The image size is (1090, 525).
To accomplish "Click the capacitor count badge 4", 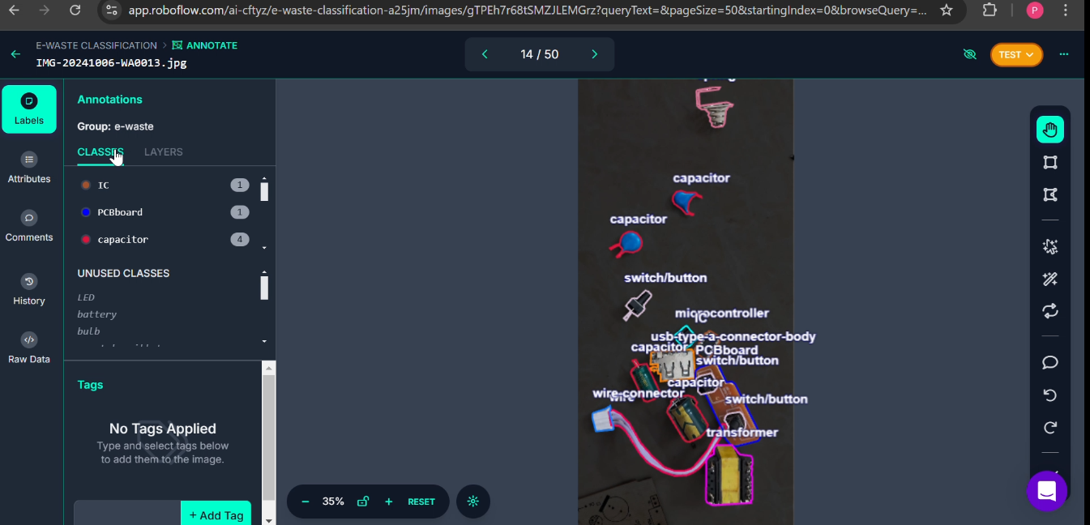I will click(239, 240).
